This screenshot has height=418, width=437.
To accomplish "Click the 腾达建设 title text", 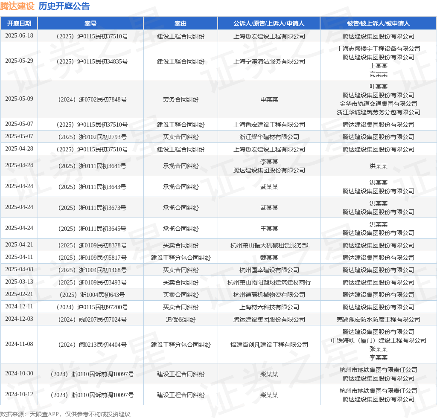I will (x=17, y=6).
